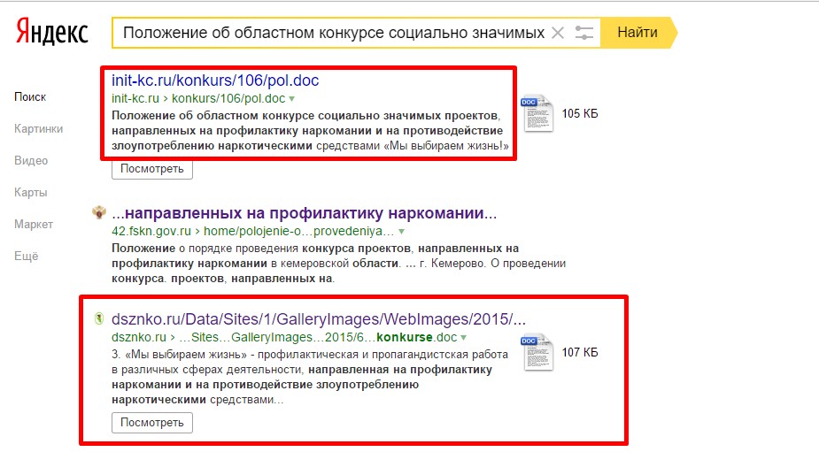Click snippet text 'Положение о порядке проведения конкурса проектов'

(x=261, y=249)
